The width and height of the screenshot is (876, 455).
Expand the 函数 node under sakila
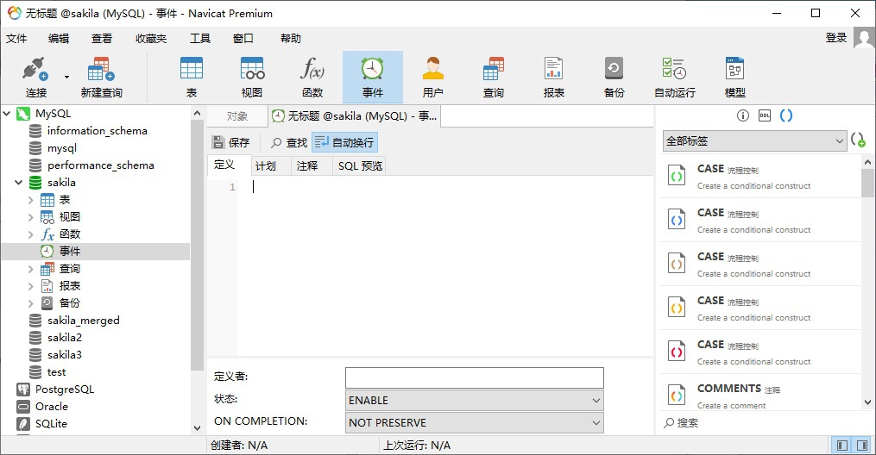pyautogui.click(x=31, y=234)
